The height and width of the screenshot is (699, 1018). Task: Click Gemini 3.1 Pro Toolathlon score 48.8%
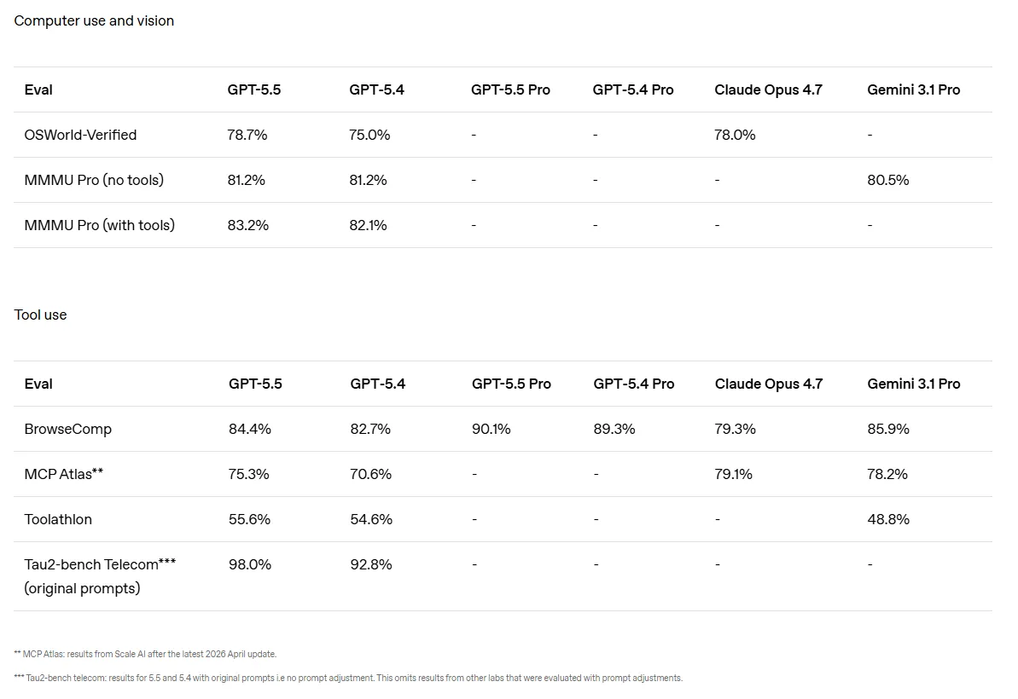click(888, 519)
